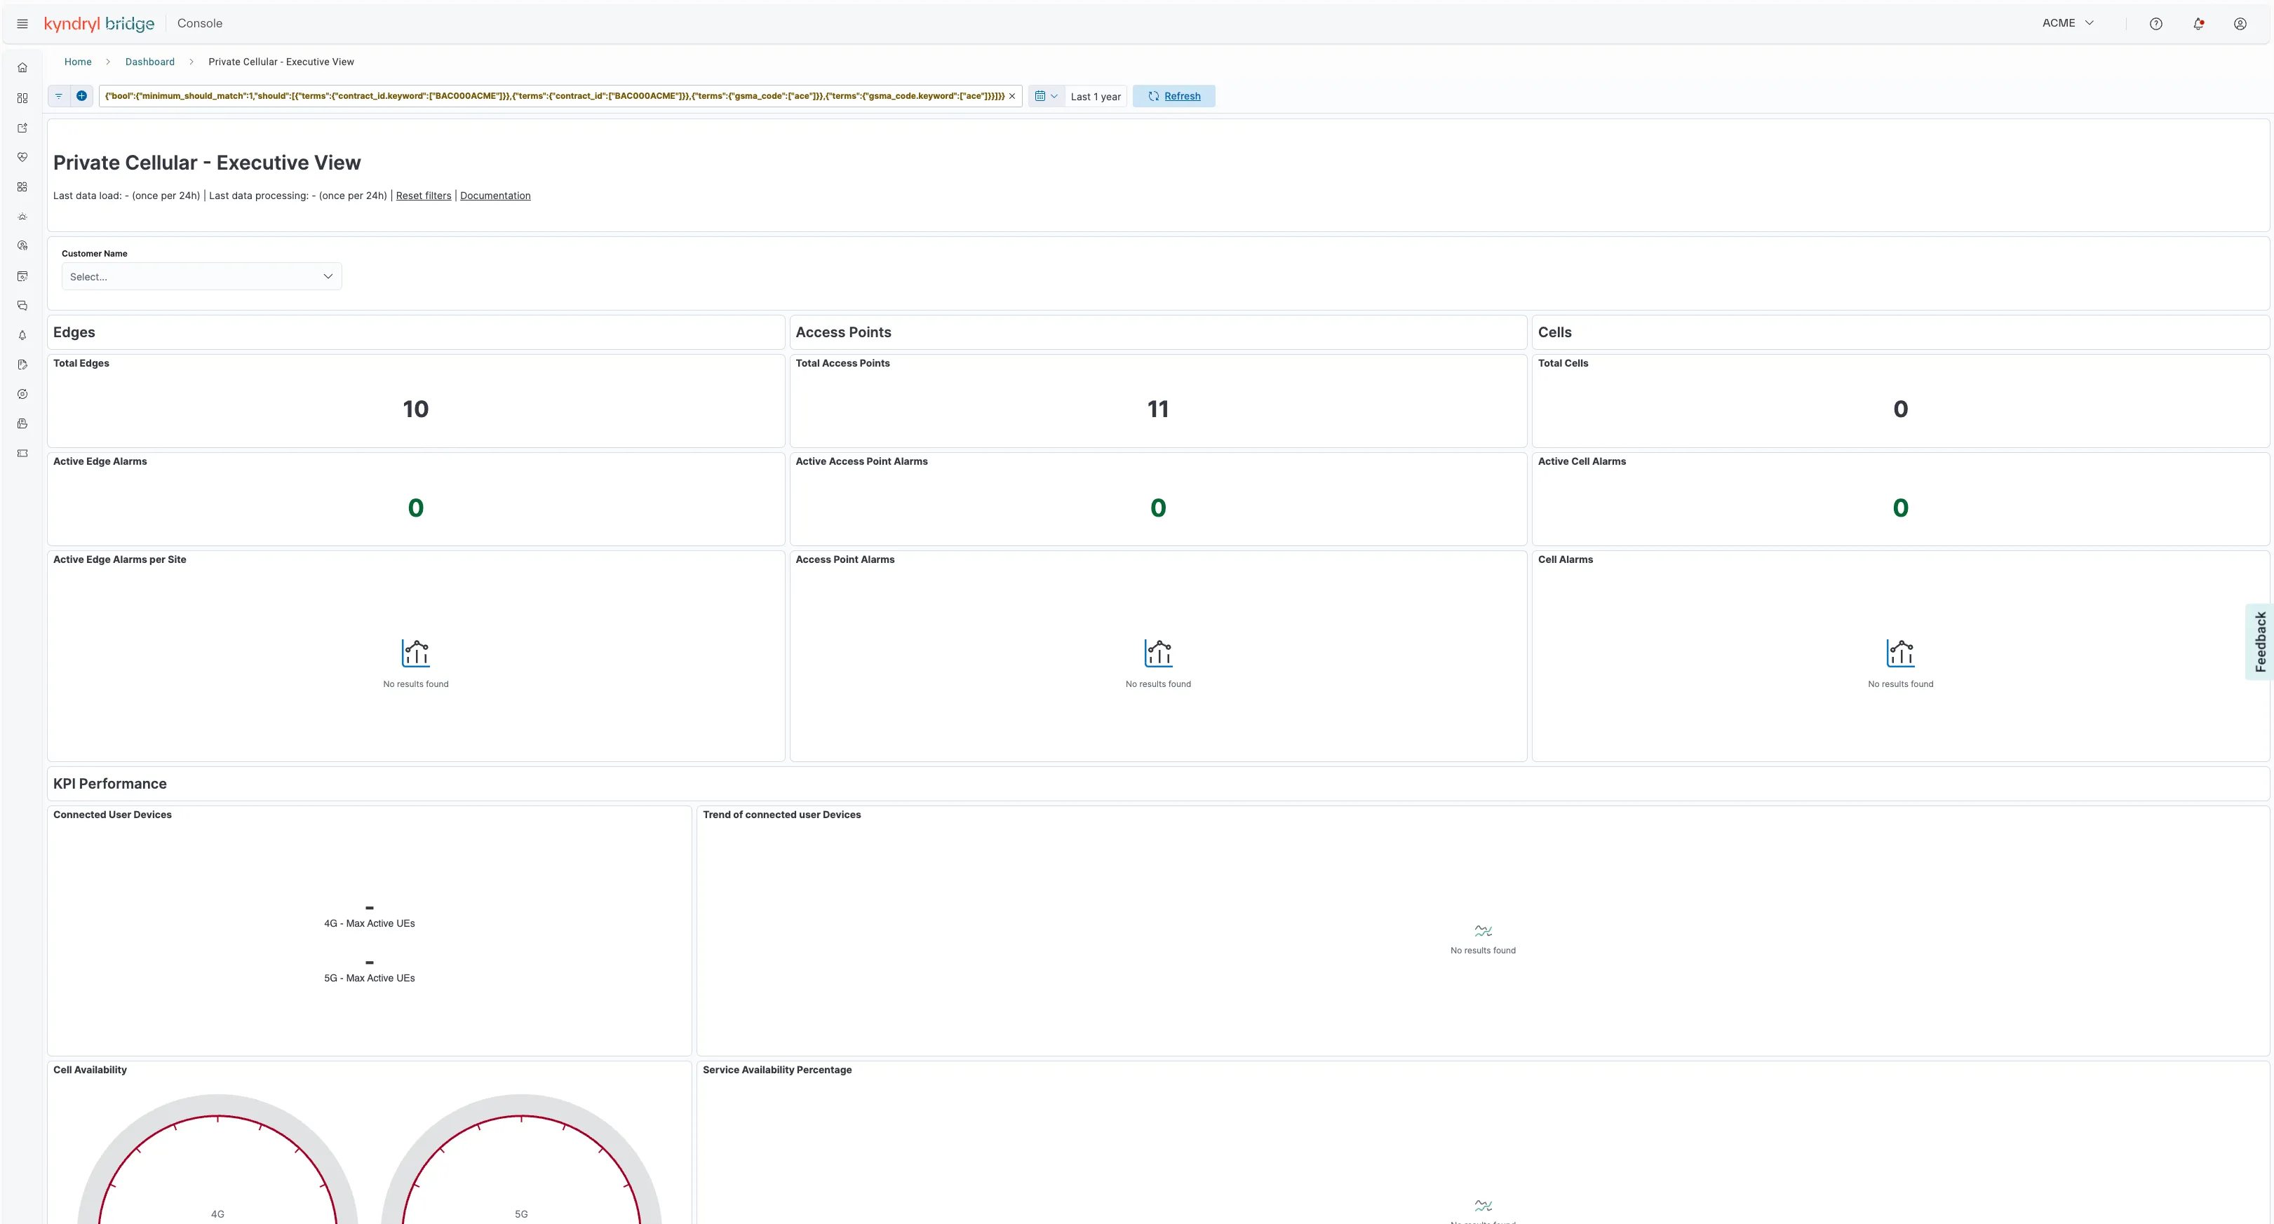Image resolution: width=2274 pixels, height=1224 pixels.
Task: Open the user profile icon
Action: pyautogui.click(x=2240, y=24)
